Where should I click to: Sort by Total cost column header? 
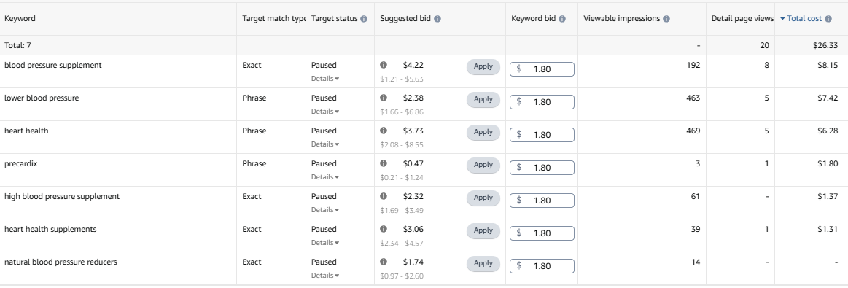[804, 19]
